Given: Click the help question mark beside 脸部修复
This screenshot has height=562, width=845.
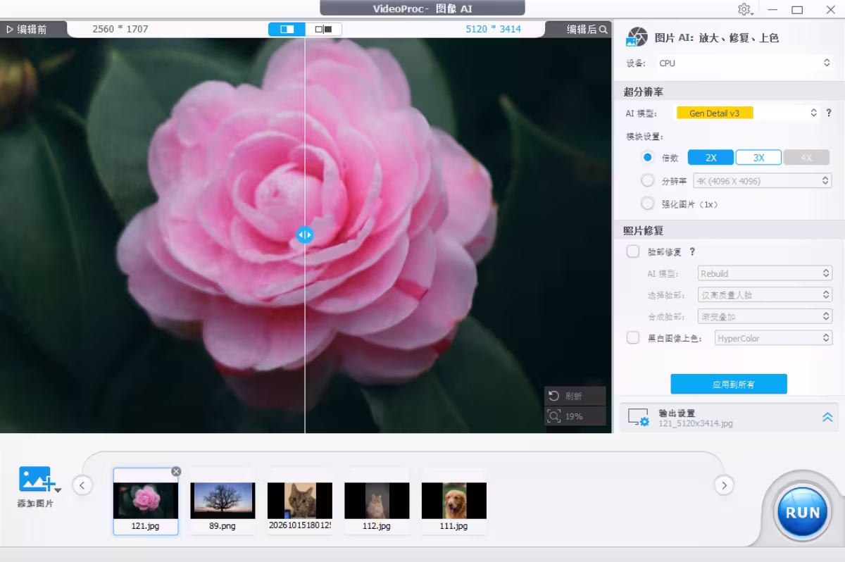Looking at the screenshot, I should [692, 251].
